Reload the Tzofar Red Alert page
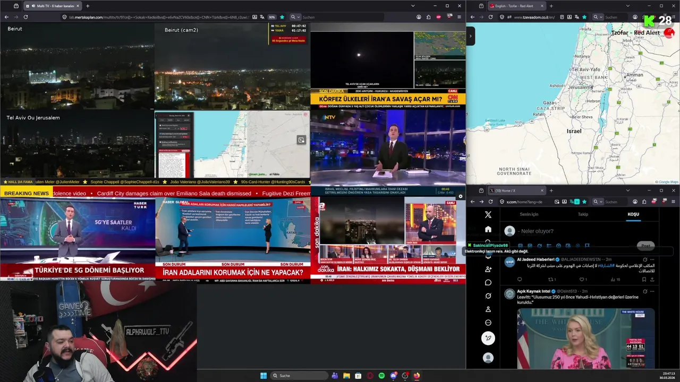 tap(491, 17)
